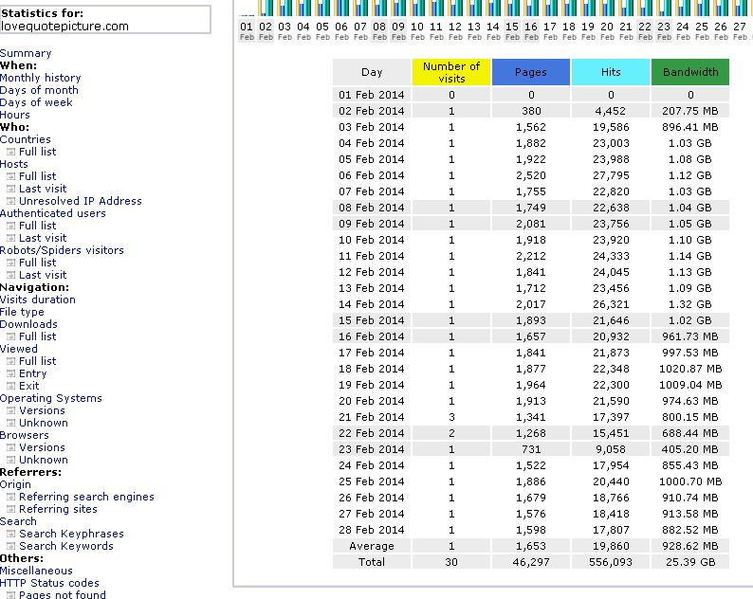Open Robots/Spiders visitors section

point(62,250)
